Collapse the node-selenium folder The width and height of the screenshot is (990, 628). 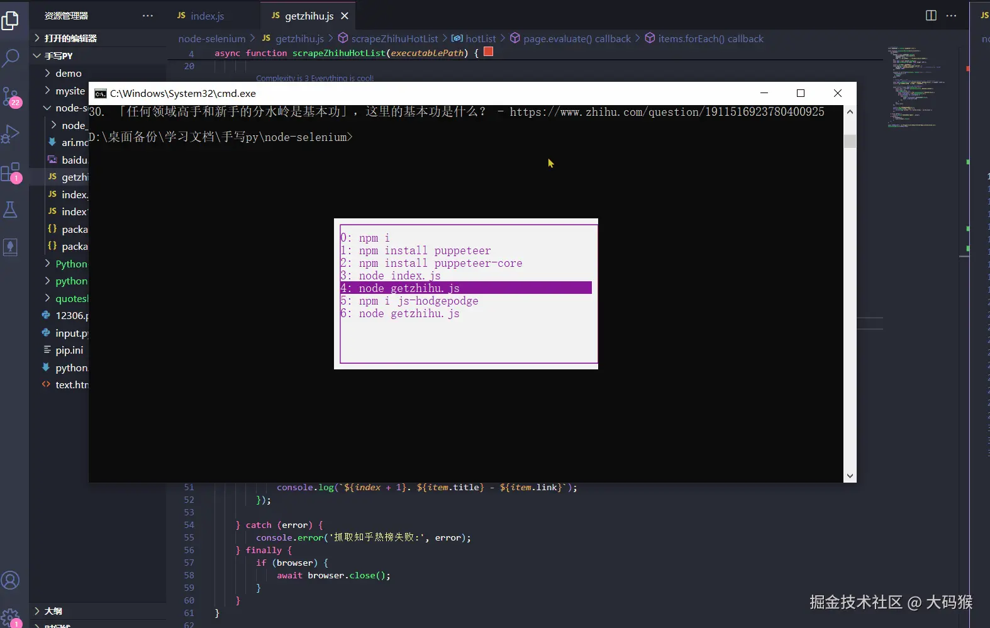(65, 108)
